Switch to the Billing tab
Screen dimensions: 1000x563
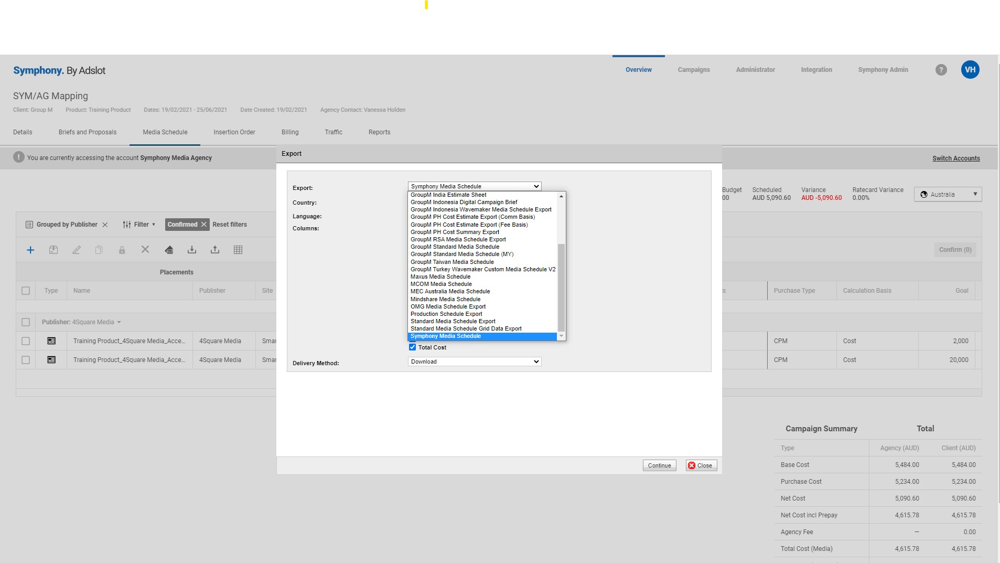[290, 132]
